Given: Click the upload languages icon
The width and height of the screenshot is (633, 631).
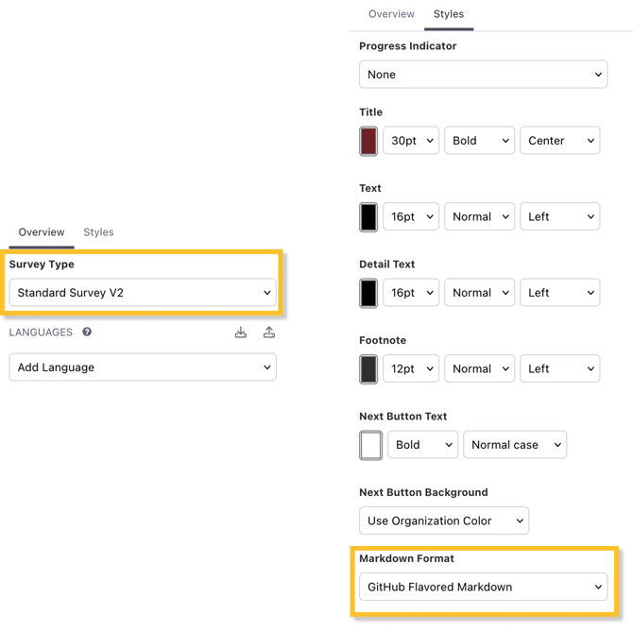Looking at the screenshot, I should tap(269, 333).
